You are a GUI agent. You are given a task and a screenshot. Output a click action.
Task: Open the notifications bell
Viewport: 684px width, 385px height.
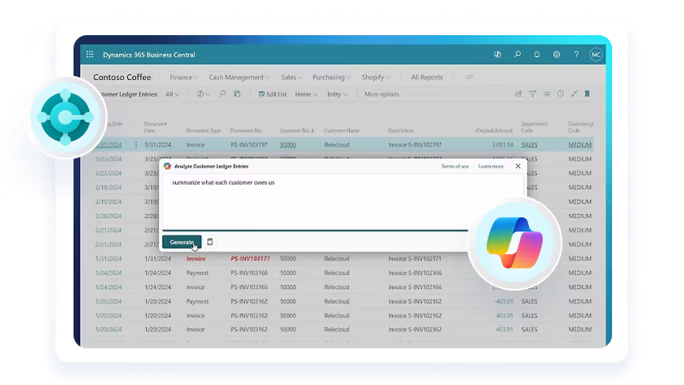click(537, 55)
